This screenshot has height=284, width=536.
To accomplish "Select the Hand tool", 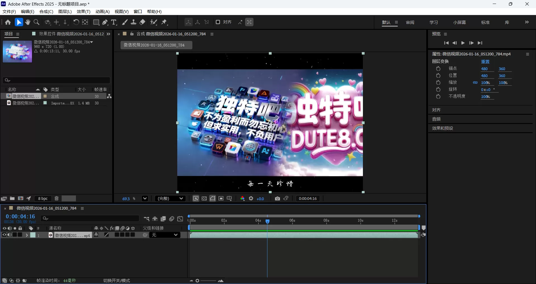I will (27, 22).
